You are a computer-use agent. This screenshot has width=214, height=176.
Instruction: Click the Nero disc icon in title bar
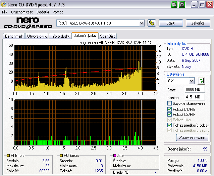coord(4,4)
